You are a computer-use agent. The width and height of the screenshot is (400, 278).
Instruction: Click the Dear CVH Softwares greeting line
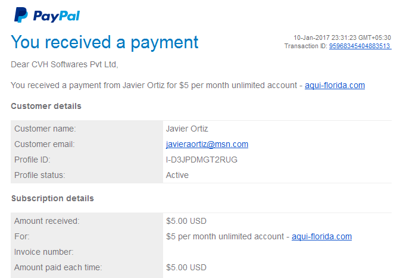click(x=64, y=64)
